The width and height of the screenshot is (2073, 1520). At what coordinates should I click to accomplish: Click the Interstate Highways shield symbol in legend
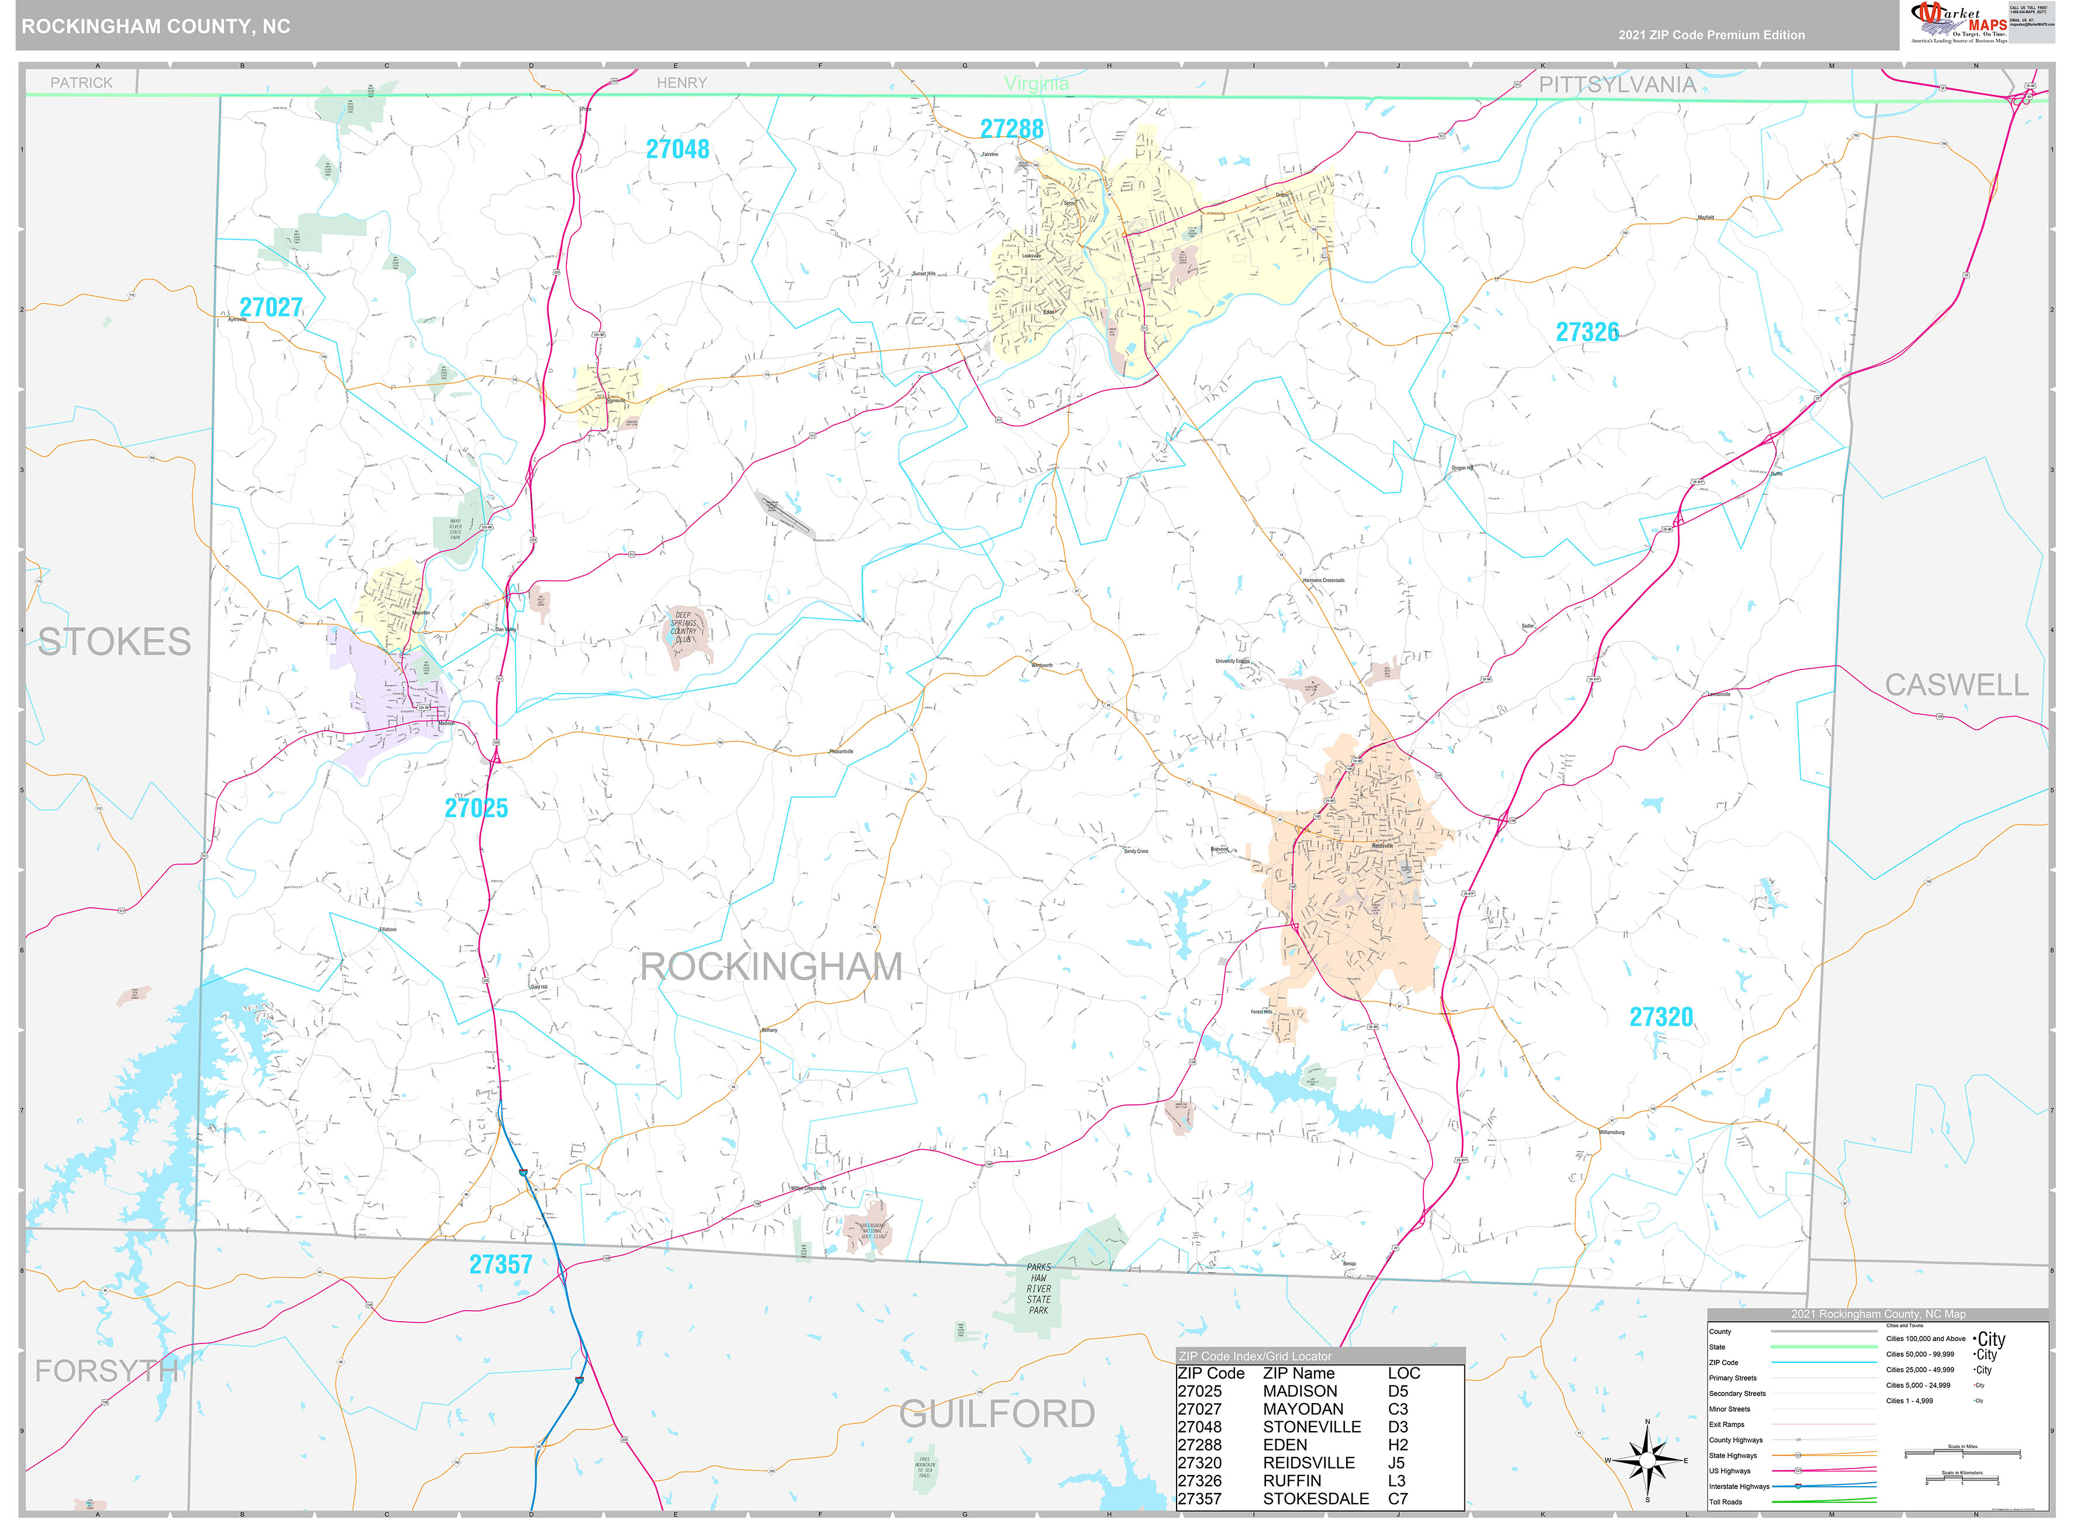click(x=1799, y=1487)
